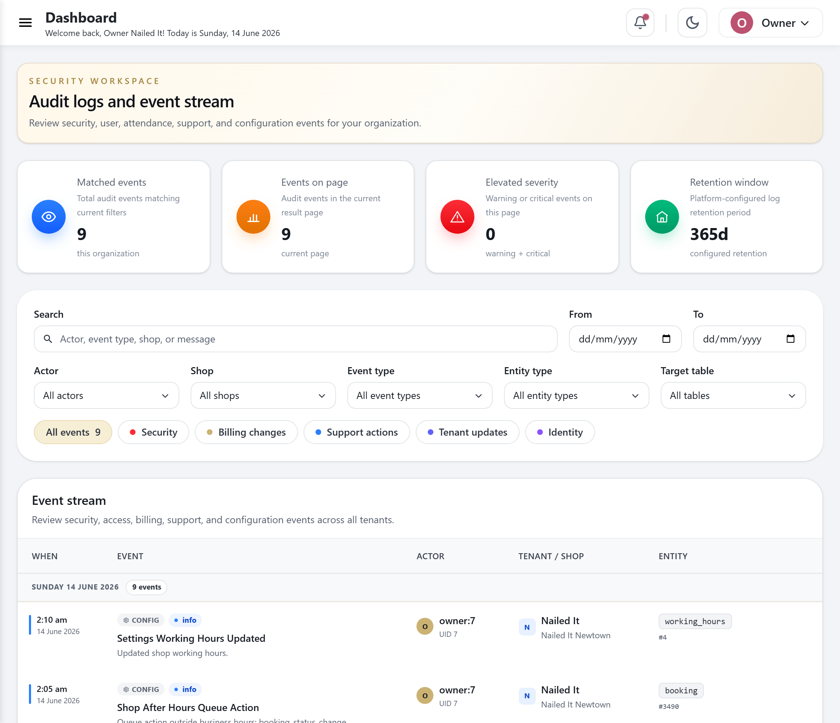
Task: Click the 2:10 am timestamp
Action: (x=52, y=620)
